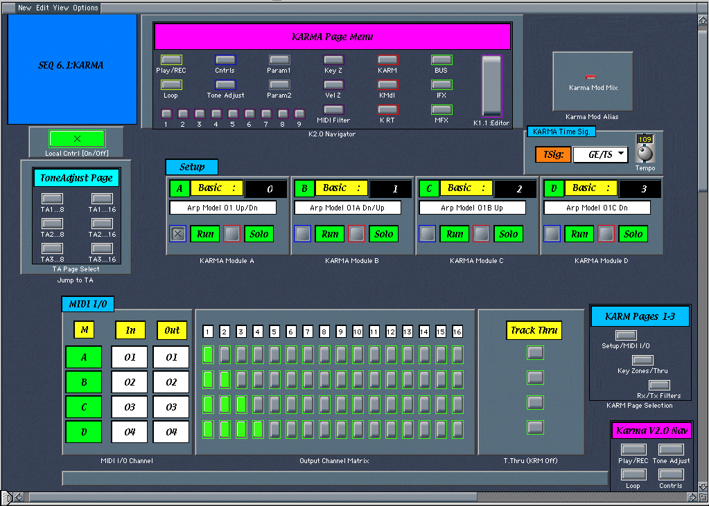Viewport: 709px width, 506px height.
Task: Click the Solo button in Module D
Action: 633,234
